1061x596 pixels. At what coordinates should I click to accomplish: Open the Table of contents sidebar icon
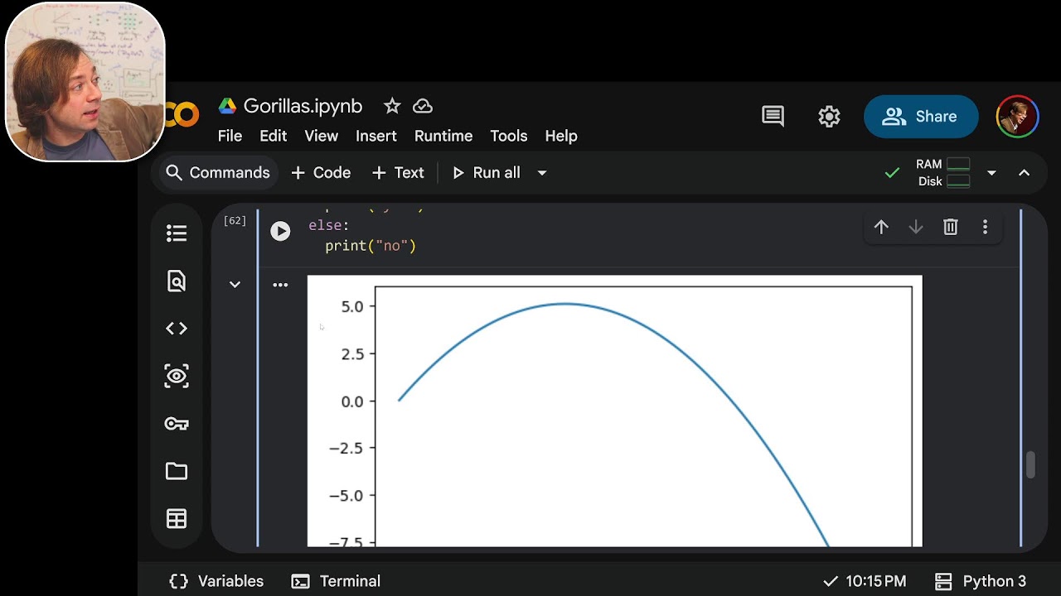pyautogui.click(x=177, y=233)
